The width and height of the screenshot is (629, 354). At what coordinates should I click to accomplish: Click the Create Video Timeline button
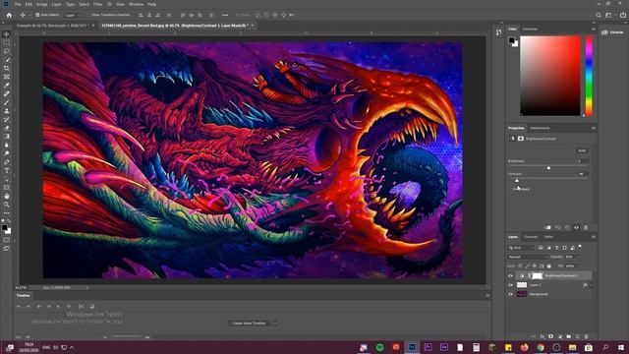point(249,324)
